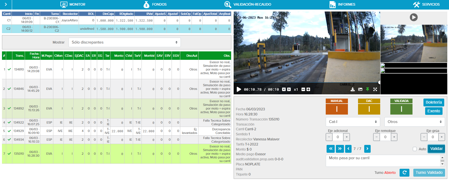Open the Servicios menu

coord(426,4)
